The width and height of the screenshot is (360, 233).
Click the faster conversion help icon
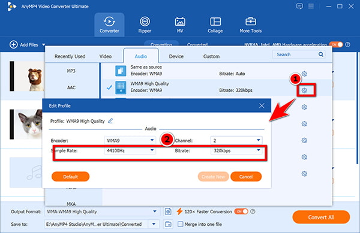253,211
